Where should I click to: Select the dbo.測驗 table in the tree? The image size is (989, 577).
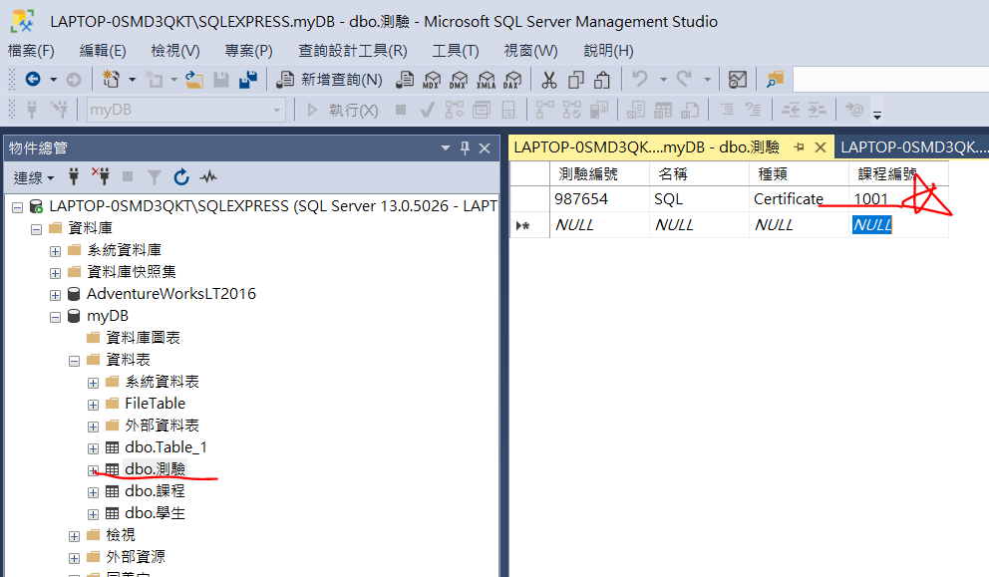(155, 469)
